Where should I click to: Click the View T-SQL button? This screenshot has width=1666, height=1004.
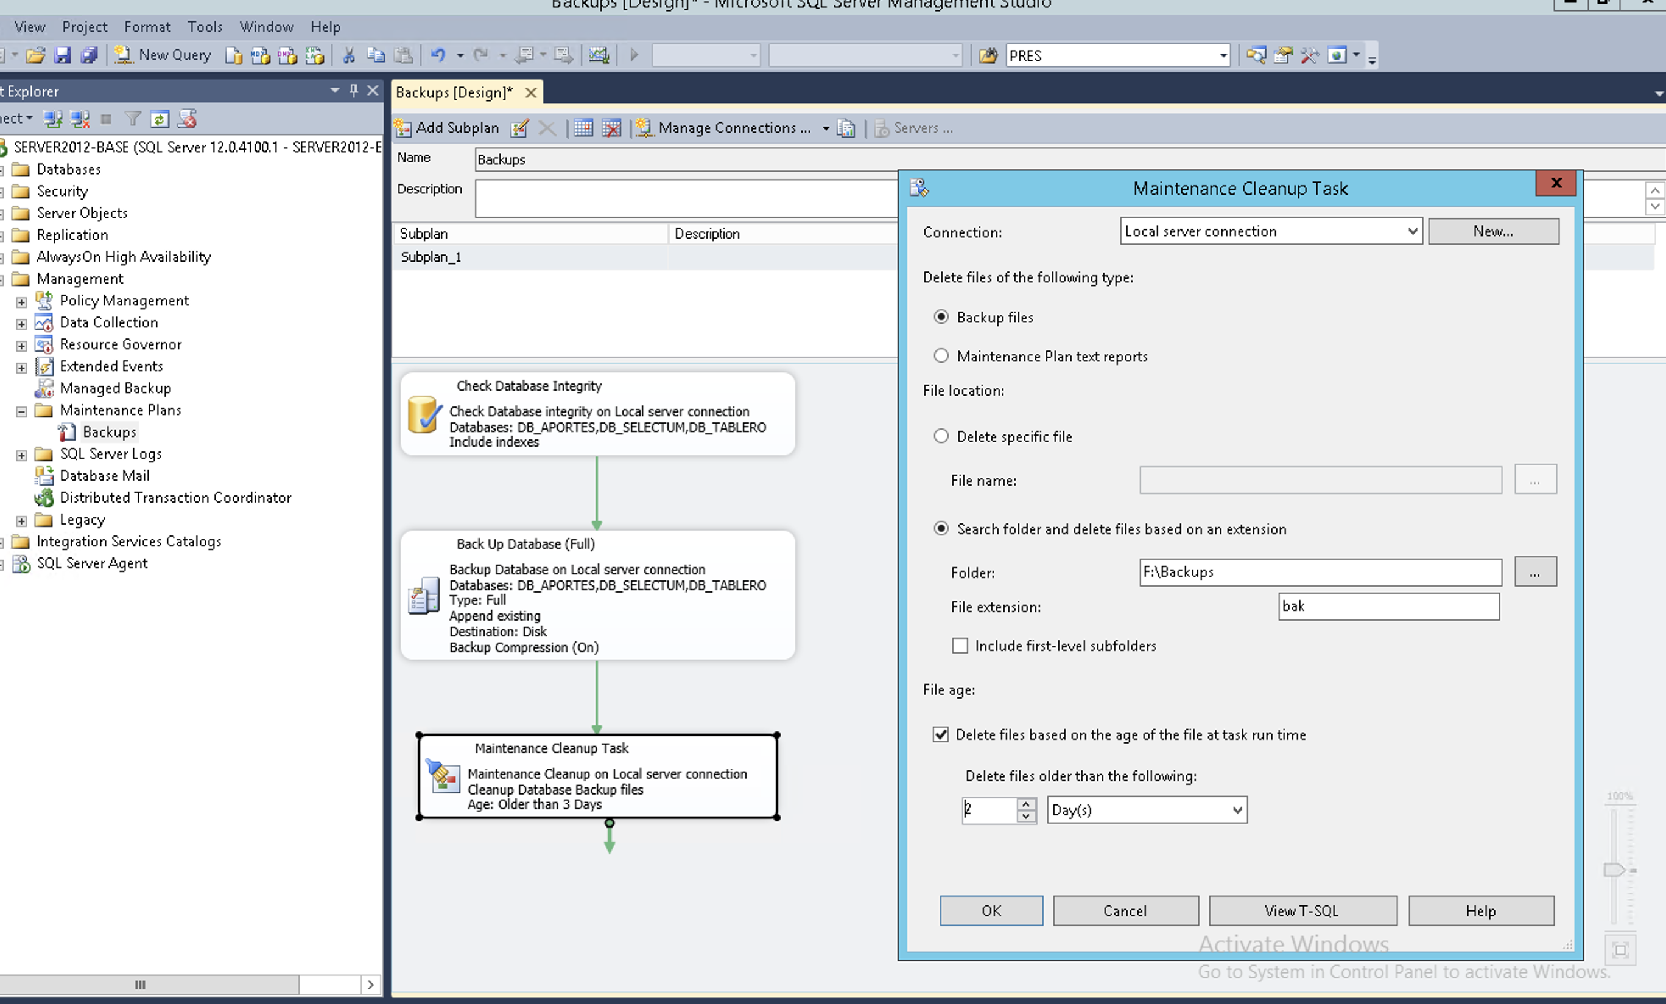(1302, 911)
